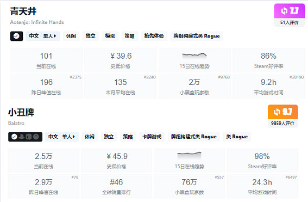Click Balatro subtitle
This screenshot has width=308, height=202.
(x=16, y=123)
